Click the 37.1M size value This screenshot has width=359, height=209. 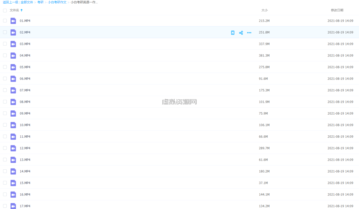pos(263,183)
